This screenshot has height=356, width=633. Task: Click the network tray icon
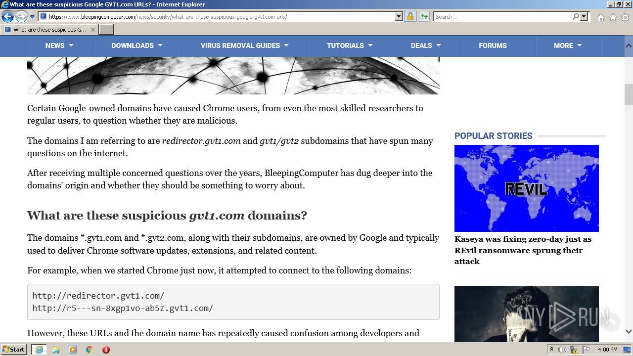(x=574, y=350)
